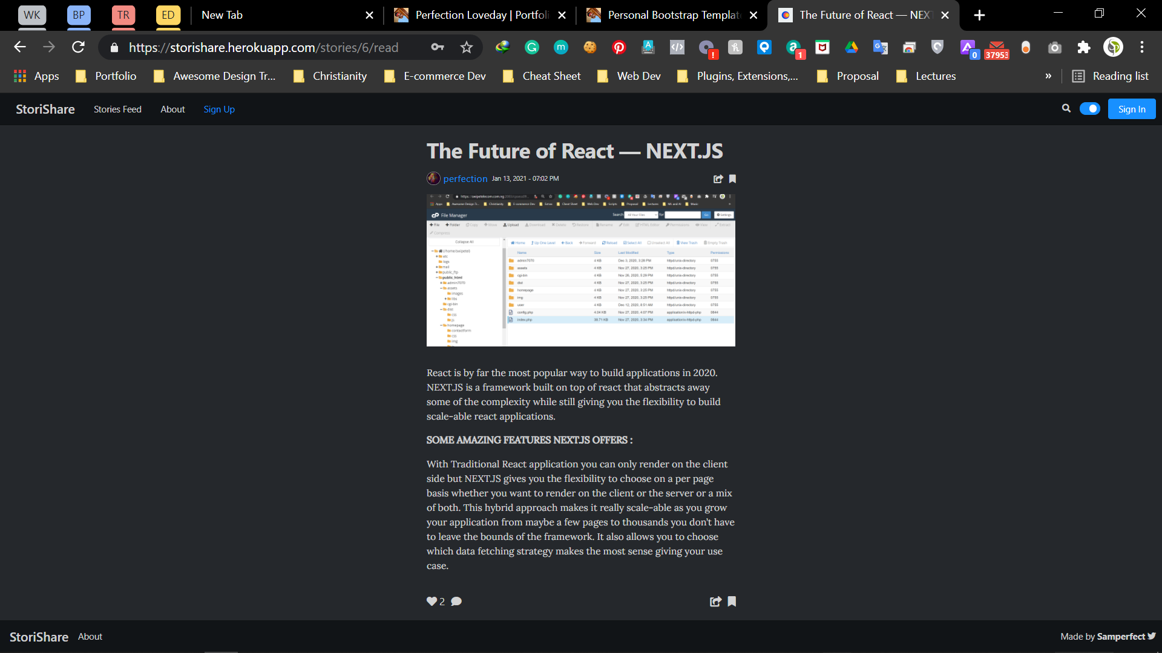The image size is (1162, 653).
Task: Open a new tab with plus button
Action: [x=980, y=15]
